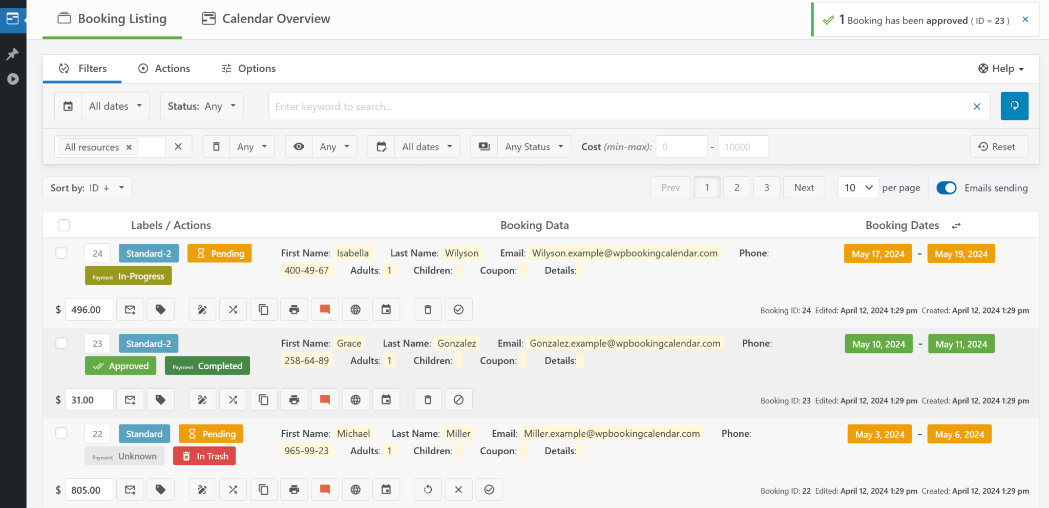The image size is (1049, 508).
Task: Open the Status: Any dropdown
Action: click(x=201, y=106)
